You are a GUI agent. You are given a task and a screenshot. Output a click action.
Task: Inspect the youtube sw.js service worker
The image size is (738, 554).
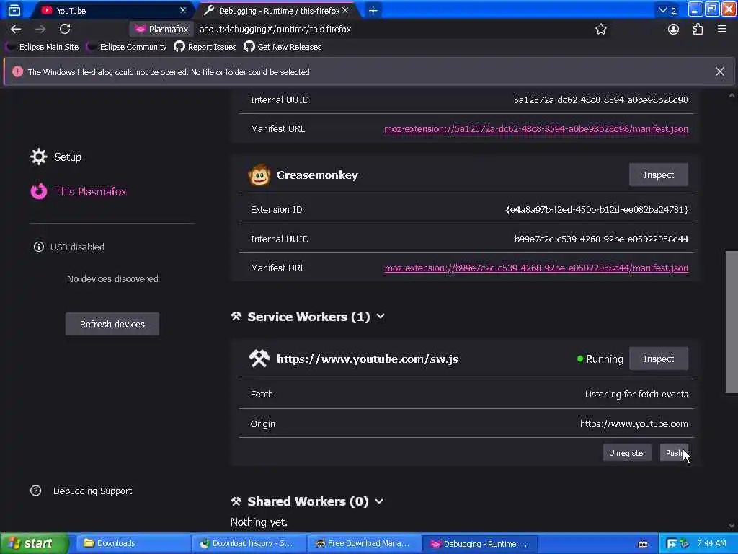click(x=659, y=359)
